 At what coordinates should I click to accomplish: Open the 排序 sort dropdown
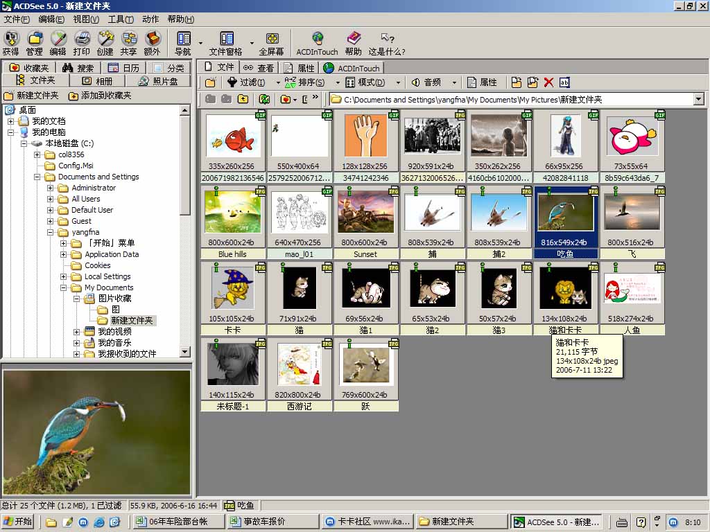311,82
